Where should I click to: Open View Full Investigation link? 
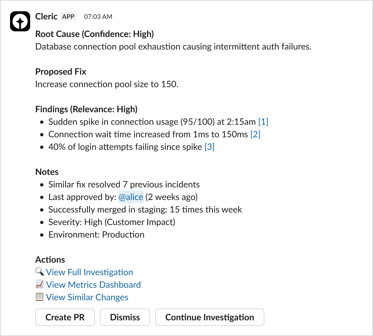pos(89,272)
